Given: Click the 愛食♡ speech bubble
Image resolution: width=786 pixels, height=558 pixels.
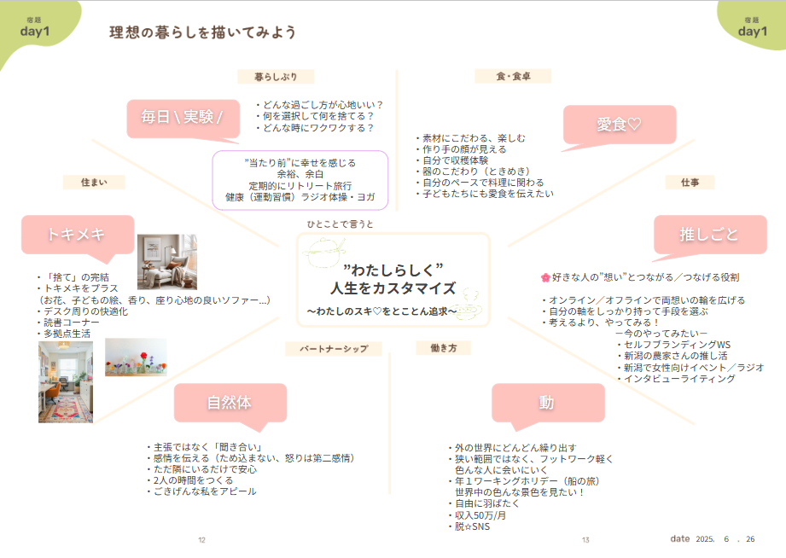Looking at the screenshot, I should click(620, 124).
